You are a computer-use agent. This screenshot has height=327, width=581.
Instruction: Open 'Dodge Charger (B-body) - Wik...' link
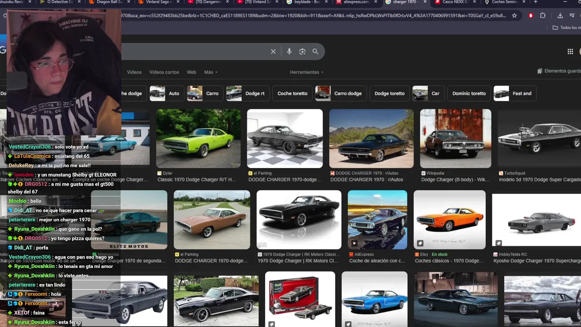point(455,180)
